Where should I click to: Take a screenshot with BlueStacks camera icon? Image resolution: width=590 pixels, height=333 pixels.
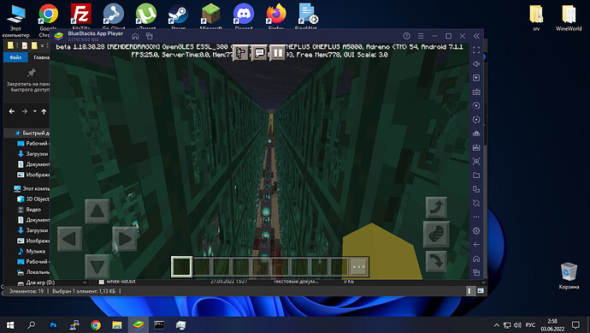coord(476,161)
